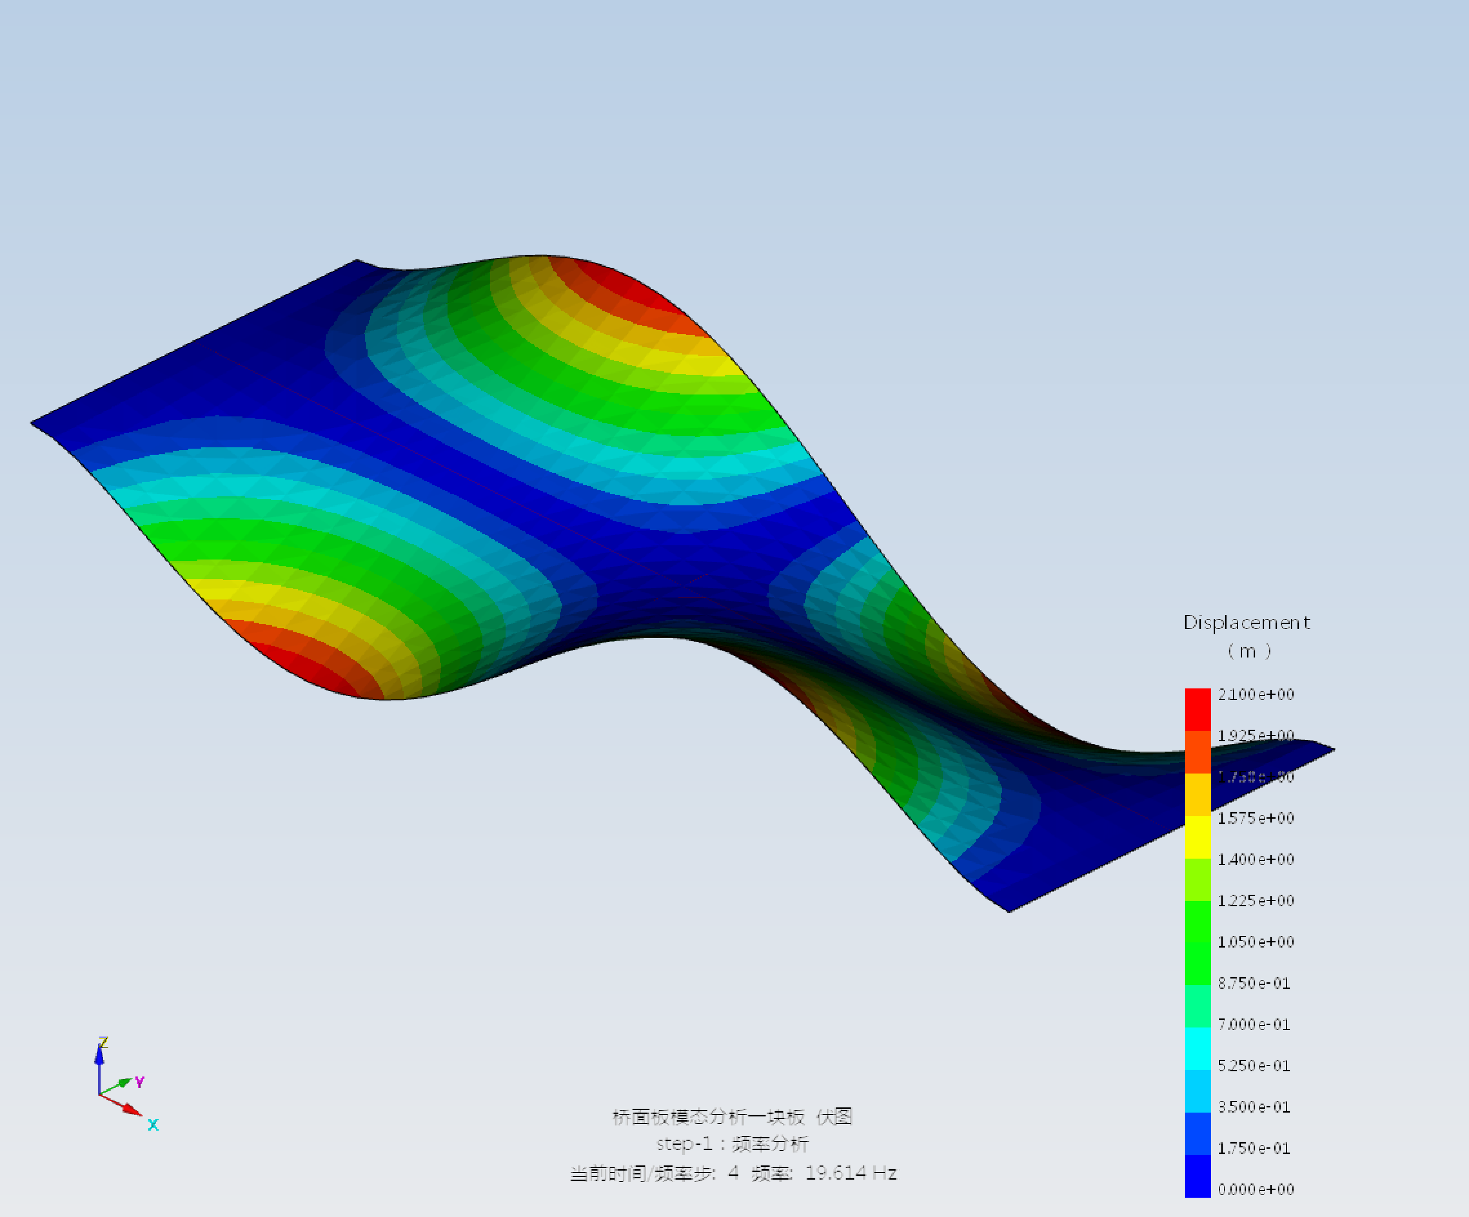1469x1217 pixels.
Task: Click the red swatch atop the legend
Action: (1198, 710)
